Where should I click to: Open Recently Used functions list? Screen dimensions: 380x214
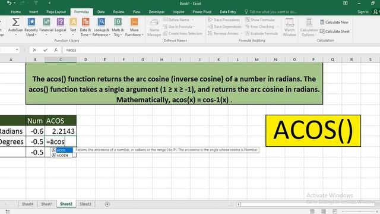[31, 27]
